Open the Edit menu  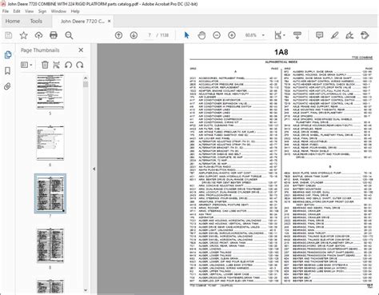click(17, 11)
